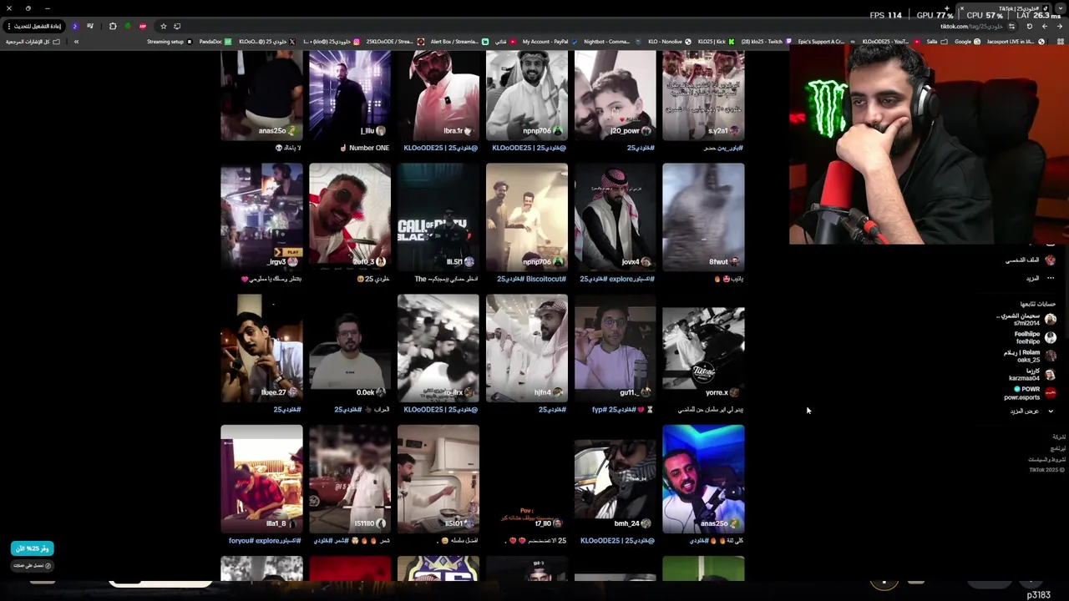The width and height of the screenshot is (1069, 601).
Task: Open the purple profile avatar icon in toolbar
Action: point(75,26)
